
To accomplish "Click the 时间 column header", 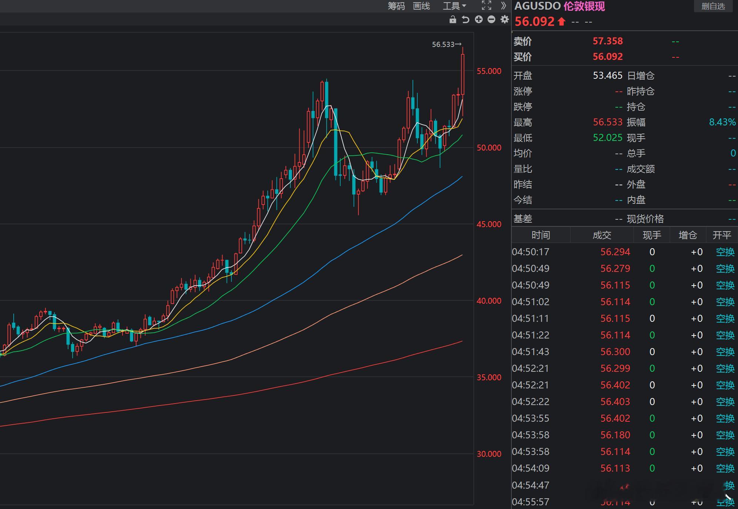I will point(541,235).
